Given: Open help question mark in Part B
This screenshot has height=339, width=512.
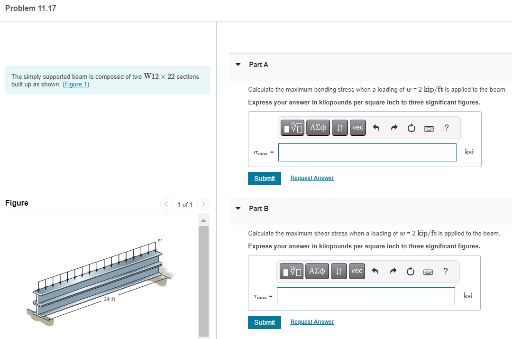Looking at the screenshot, I should point(445,271).
